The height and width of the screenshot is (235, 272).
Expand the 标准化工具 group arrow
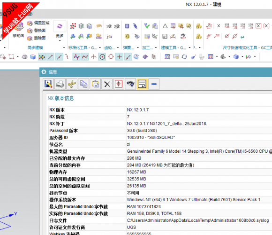(100, 47)
